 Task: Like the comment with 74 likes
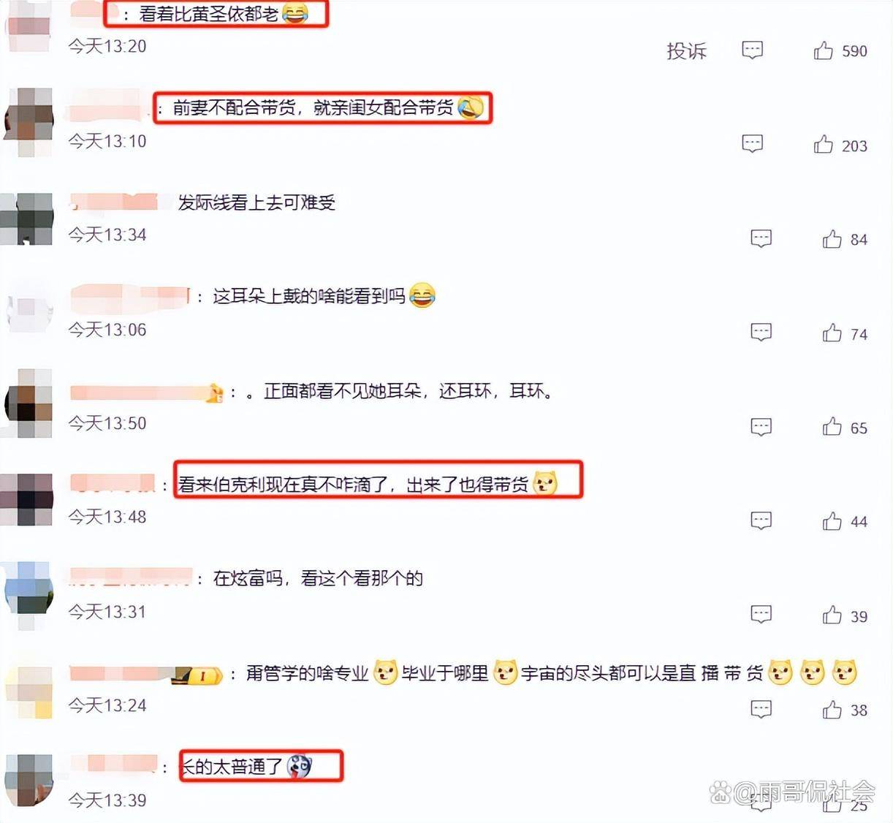(832, 333)
